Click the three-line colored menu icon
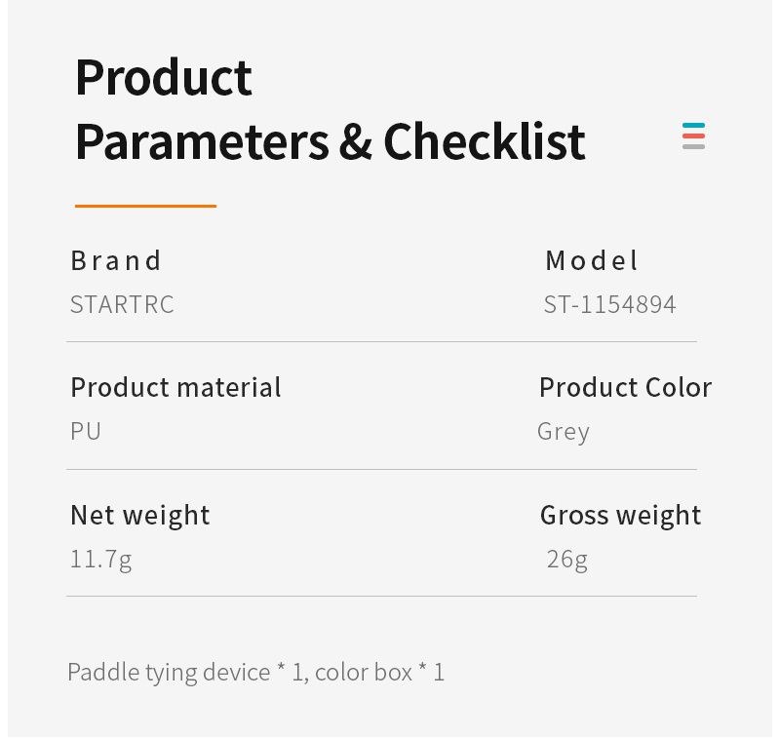This screenshot has height=738, width=780. click(693, 136)
